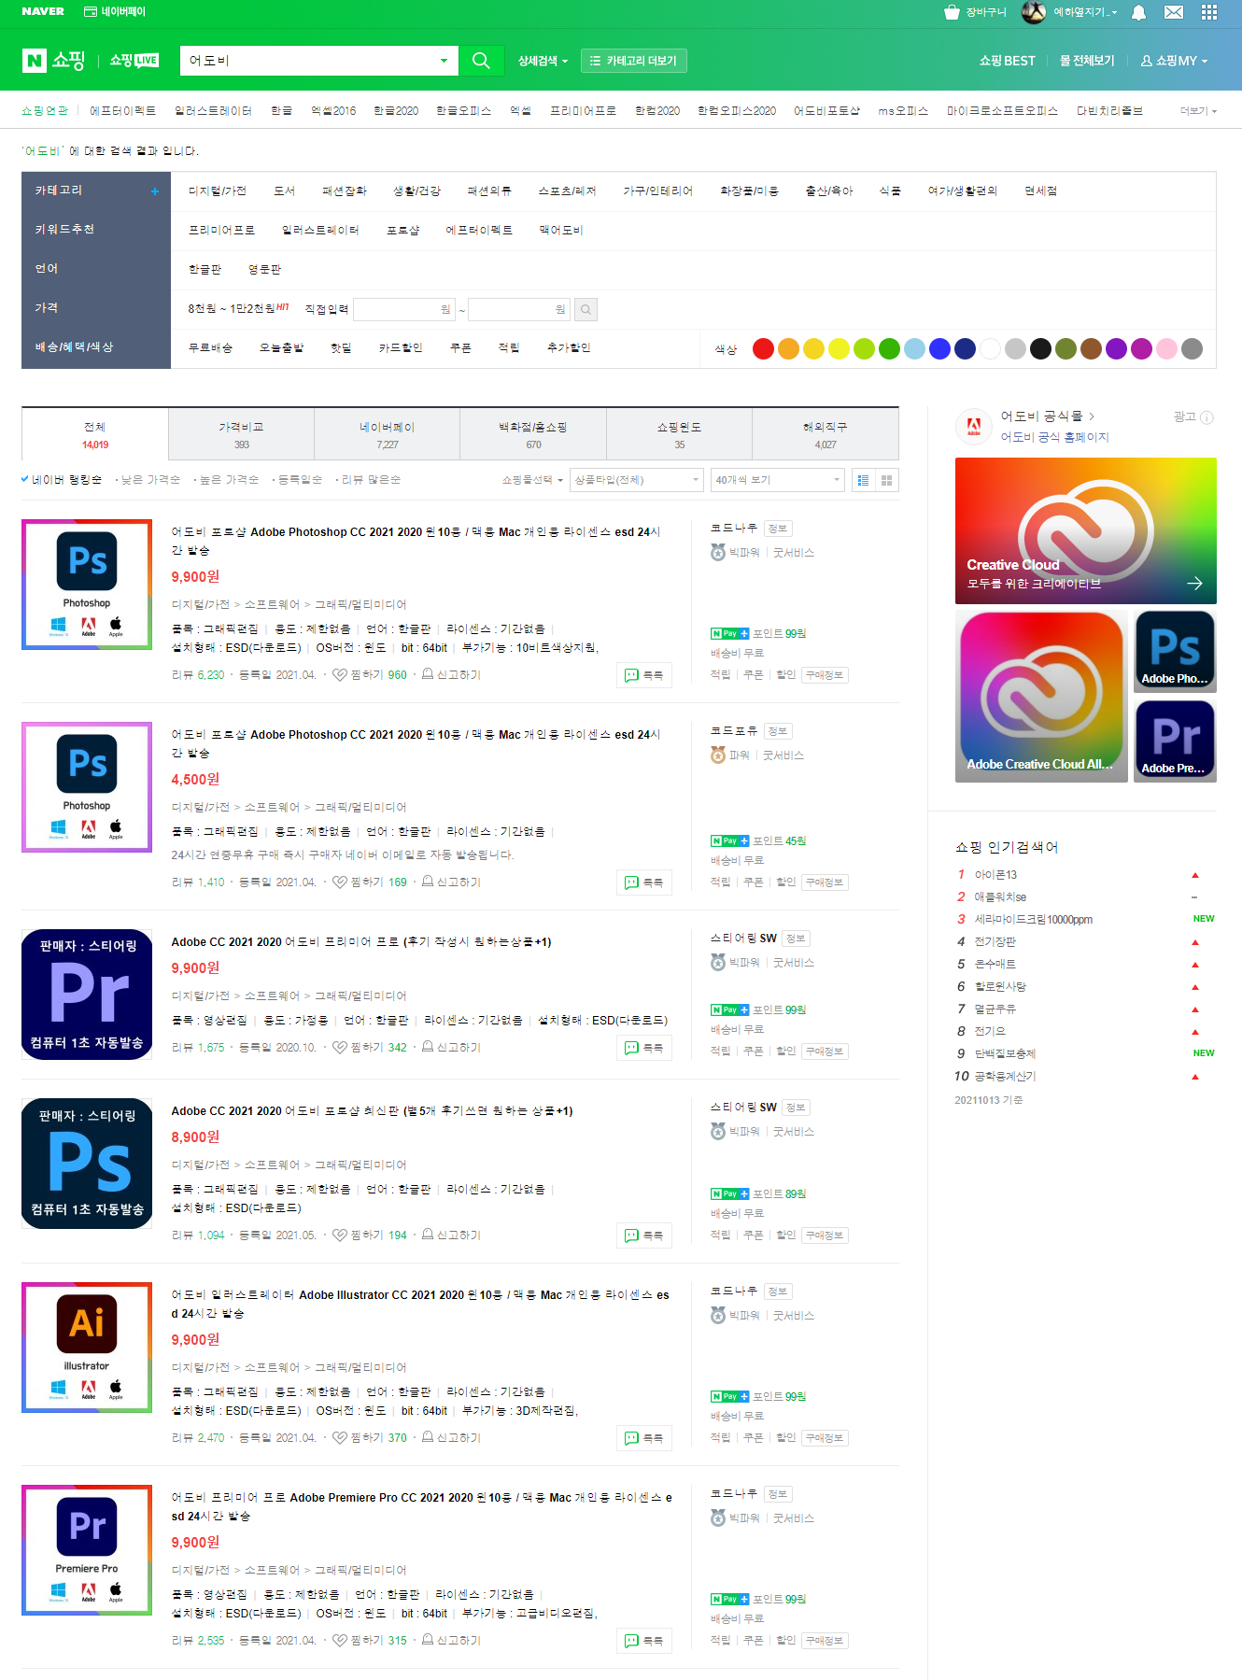Select 리뷰 많은순 sort option
The height and width of the screenshot is (1680, 1242).
click(370, 480)
